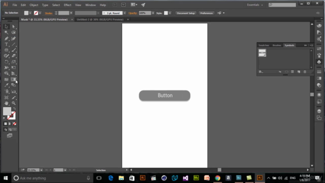Change the screen mode

(10, 136)
